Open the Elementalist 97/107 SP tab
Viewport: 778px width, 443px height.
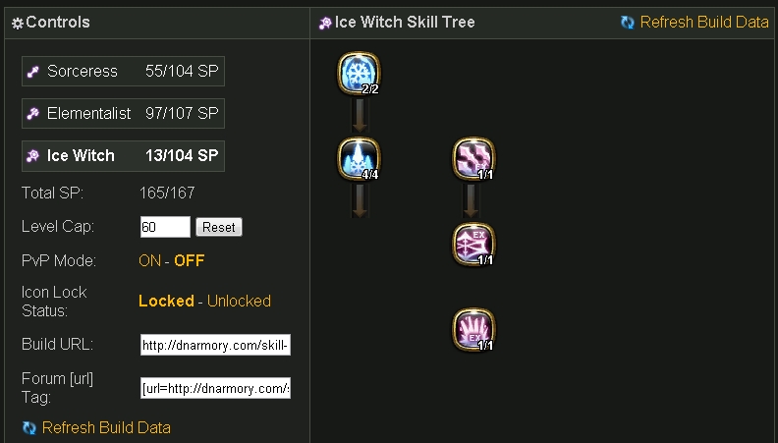(x=123, y=113)
